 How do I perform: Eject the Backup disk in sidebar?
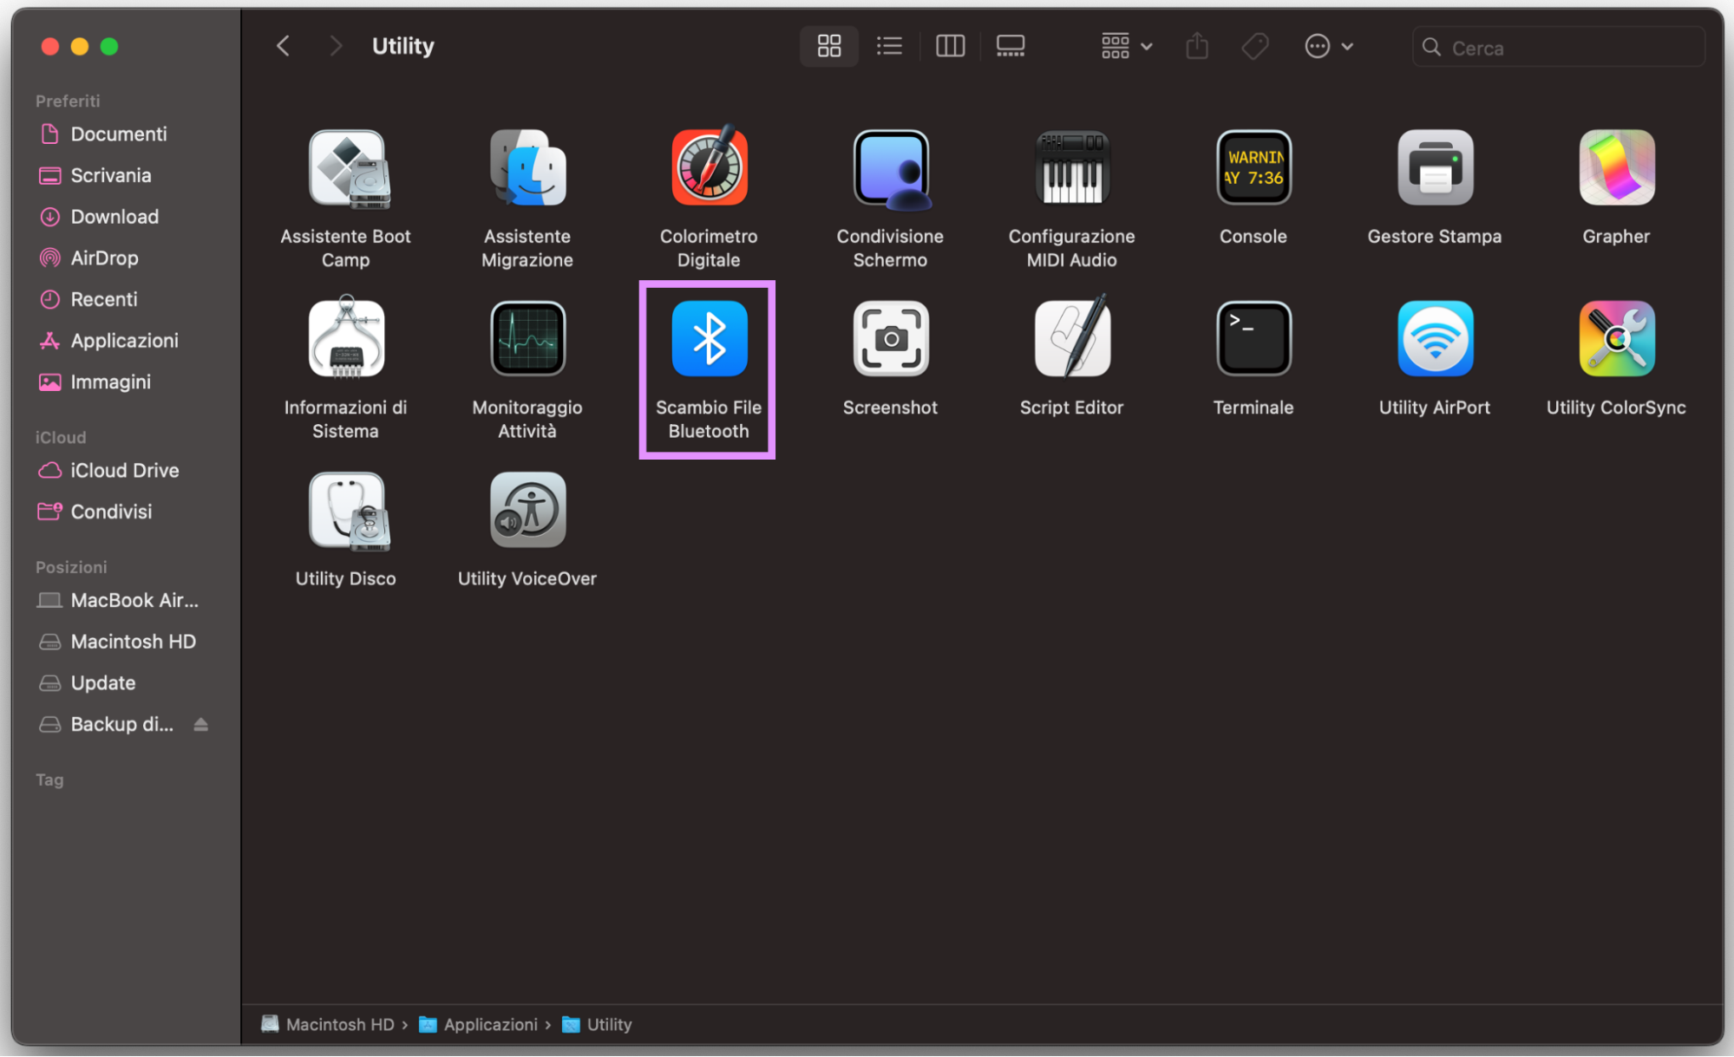coord(201,724)
